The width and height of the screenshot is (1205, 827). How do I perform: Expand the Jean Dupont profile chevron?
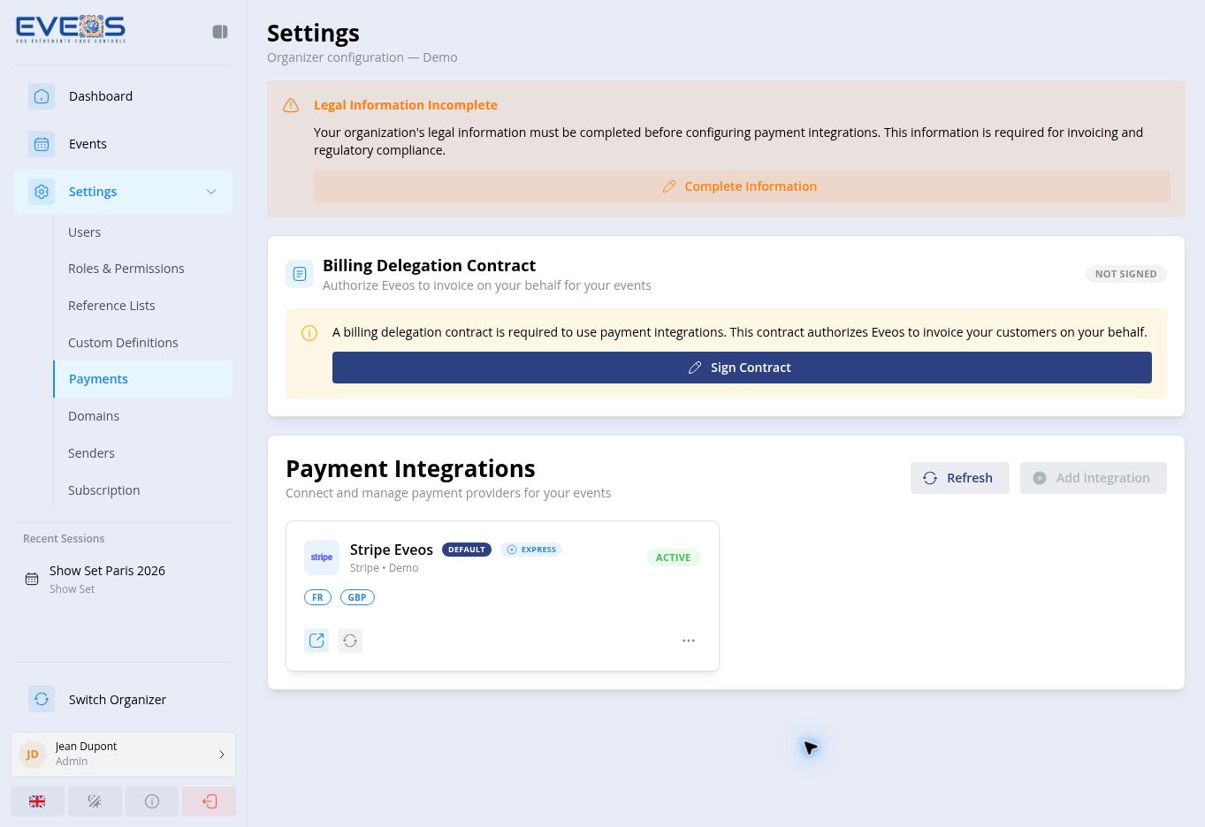tap(222, 755)
